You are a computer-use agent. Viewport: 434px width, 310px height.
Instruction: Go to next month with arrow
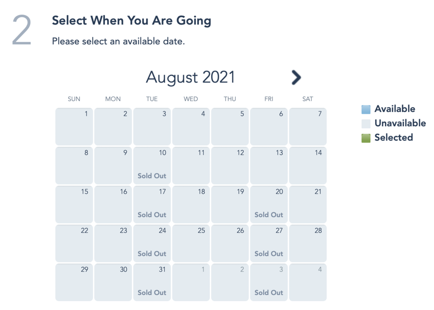point(296,77)
